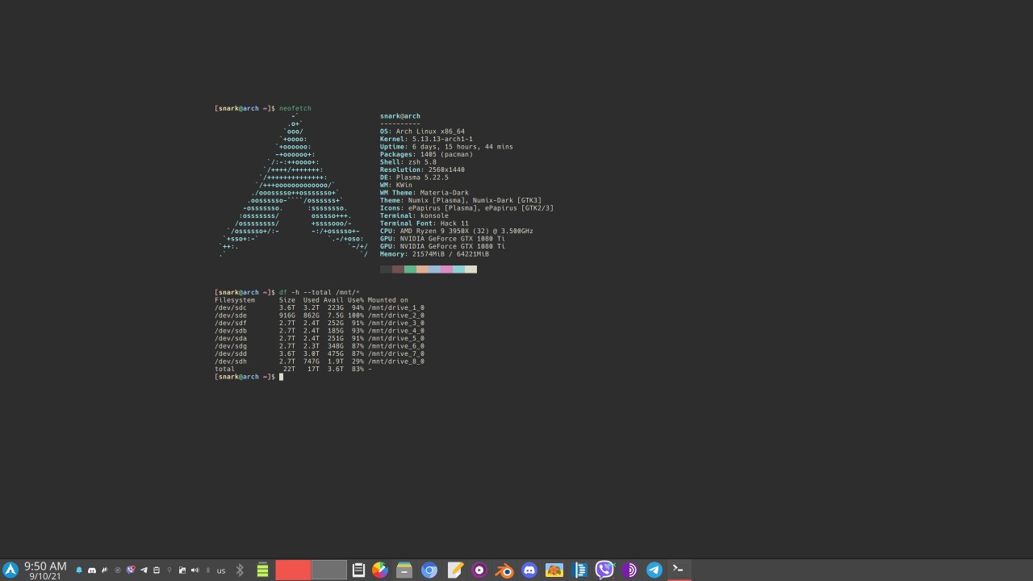Open the Arch application launcher
This screenshot has height=581, width=1033.
click(10, 570)
